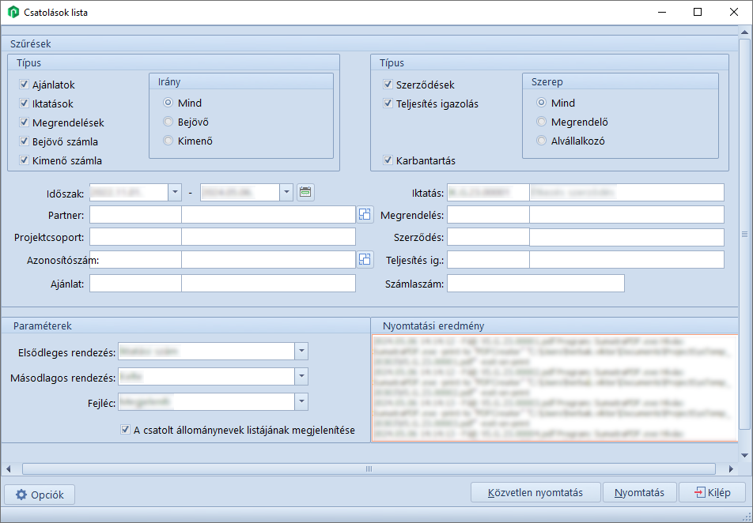Open the Másodlagos rendezés dropdown
This screenshot has width=753, height=523.
click(x=301, y=377)
